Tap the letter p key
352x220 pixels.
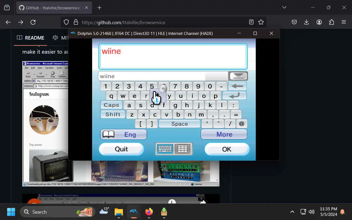coord(216,96)
